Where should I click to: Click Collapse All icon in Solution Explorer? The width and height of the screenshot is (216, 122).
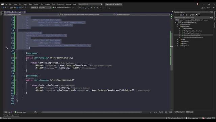click(x=190, y=15)
